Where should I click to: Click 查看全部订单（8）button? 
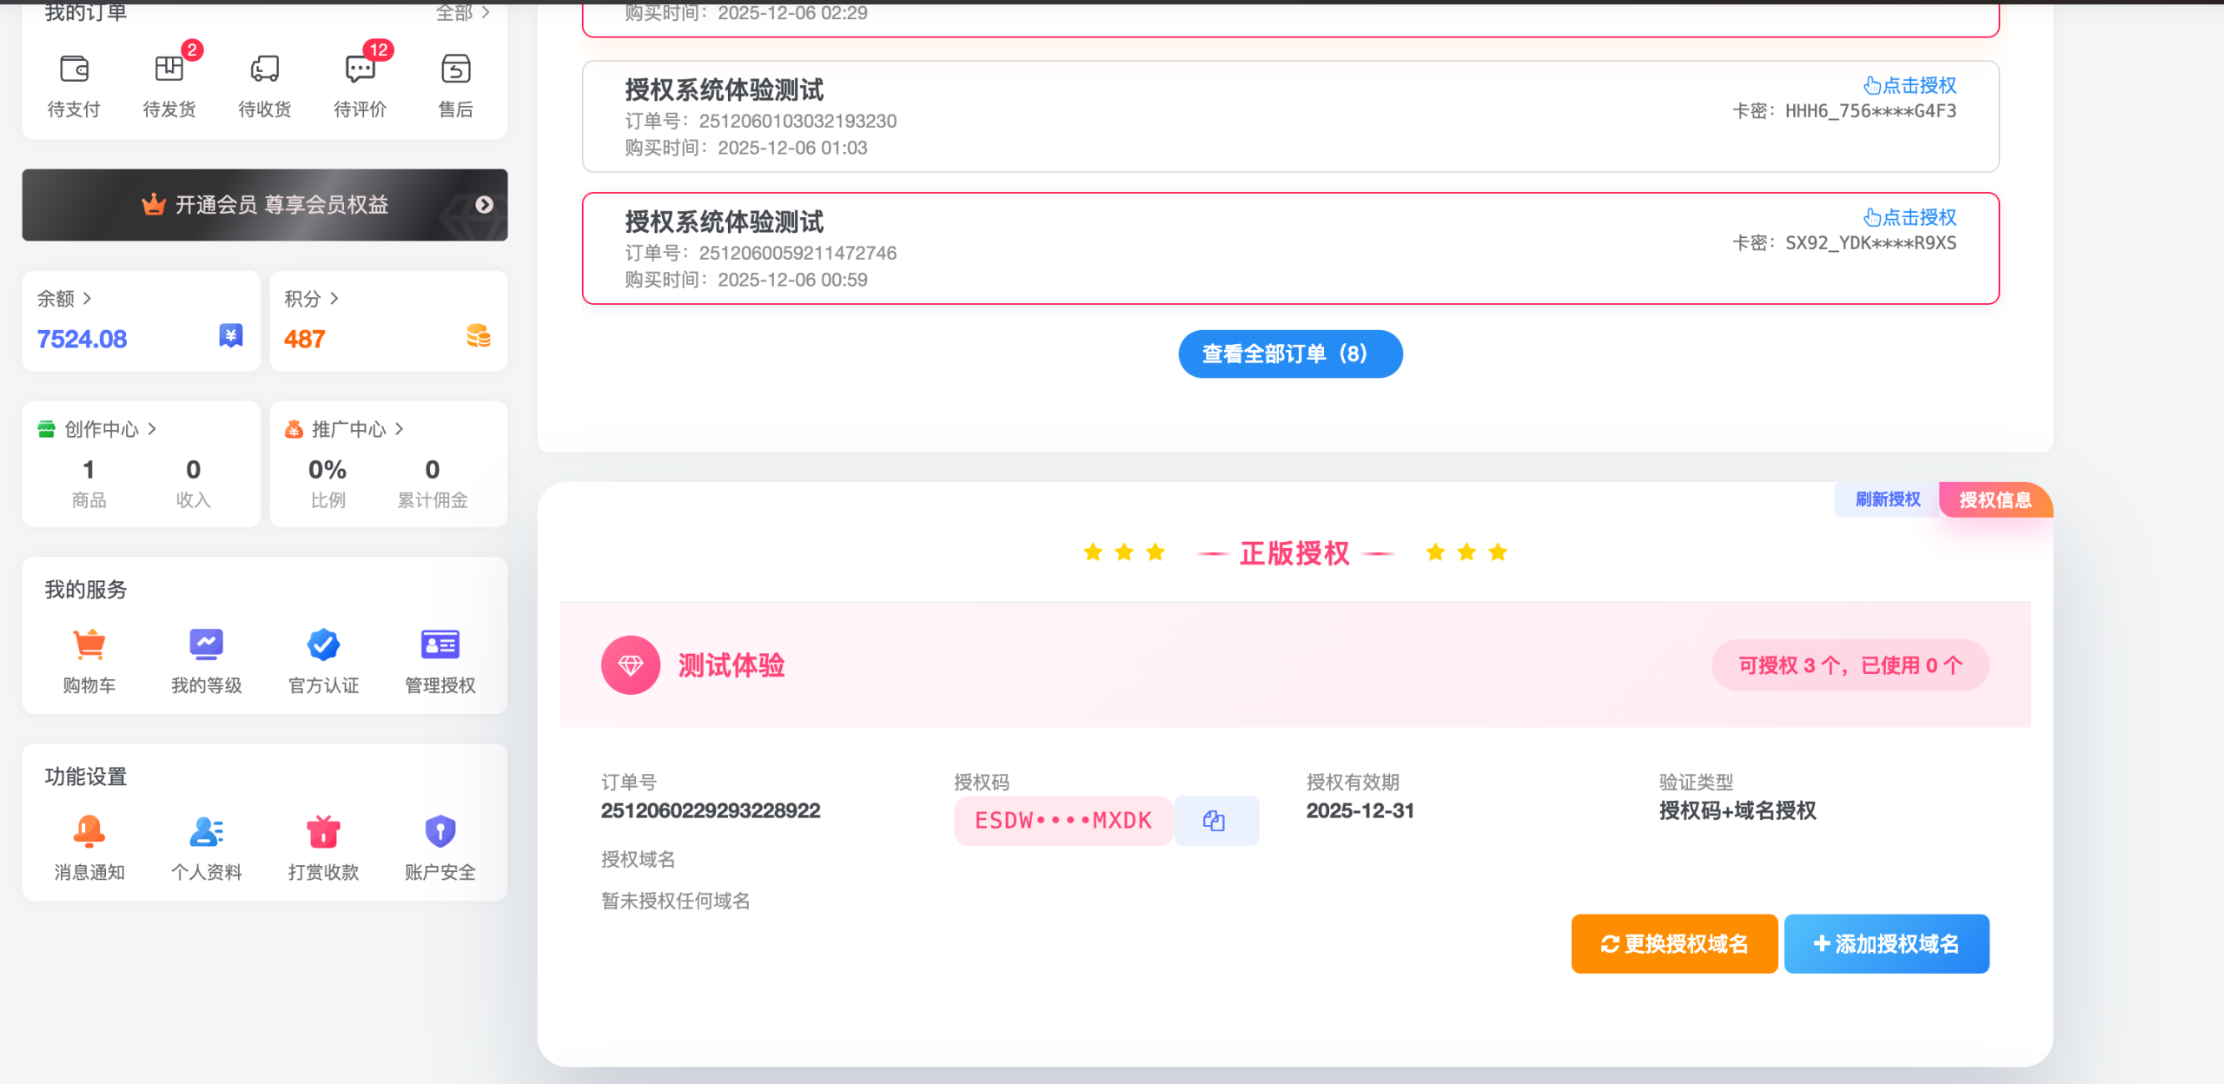coord(1289,354)
